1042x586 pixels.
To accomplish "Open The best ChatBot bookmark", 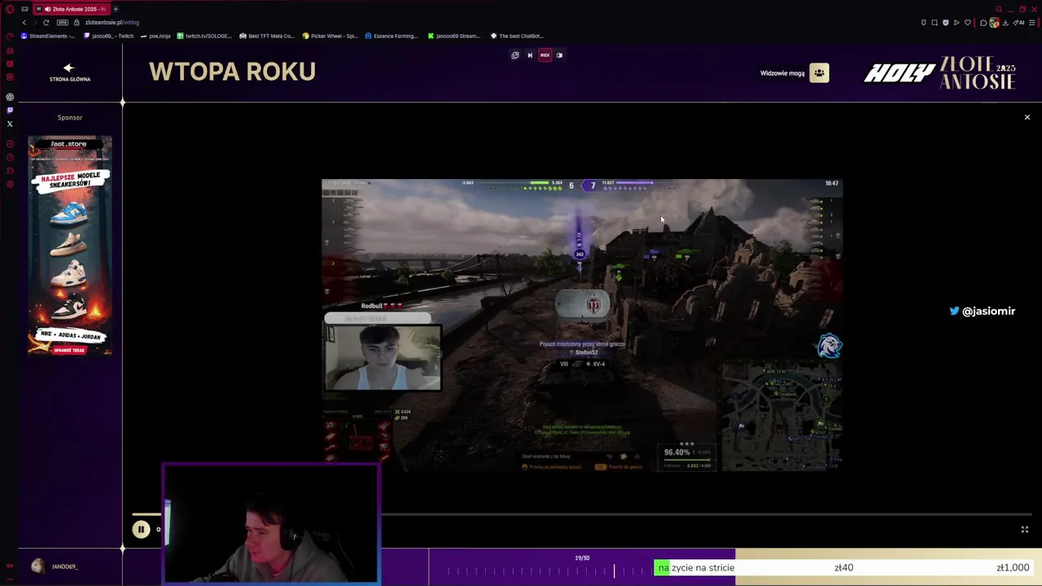I will [517, 36].
